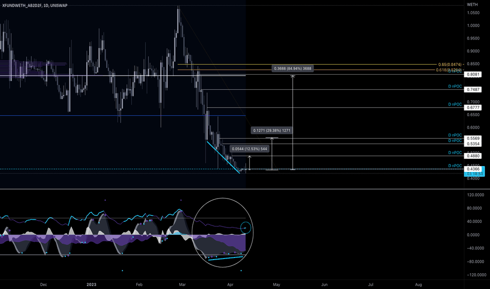The width and height of the screenshot is (490, 289).
Task: Select the tallest arrow measuring 84.94%
Action: (x=292, y=122)
